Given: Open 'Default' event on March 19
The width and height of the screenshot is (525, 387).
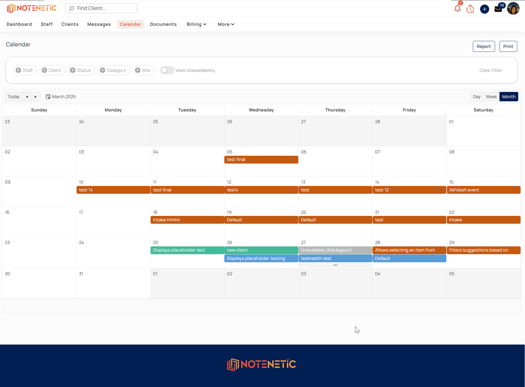Looking at the screenshot, I should click(x=261, y=220).
